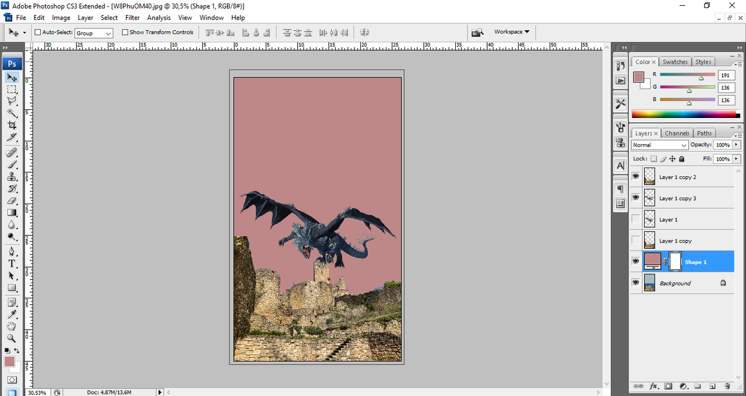Toggle Lock transparent pixels
This screenshot has height=396, width=746.
pos(654,159)
